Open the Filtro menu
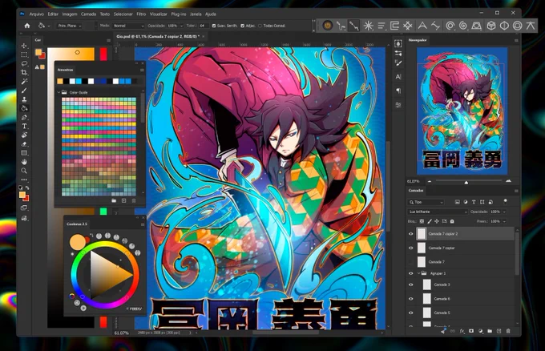545x351 pixels. [x=141, y=14]
